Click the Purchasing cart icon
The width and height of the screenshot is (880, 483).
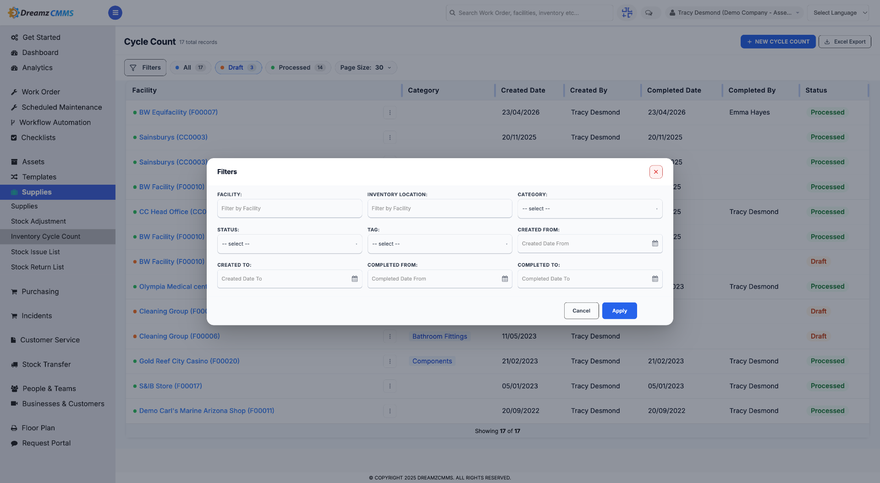pos(14,291)
